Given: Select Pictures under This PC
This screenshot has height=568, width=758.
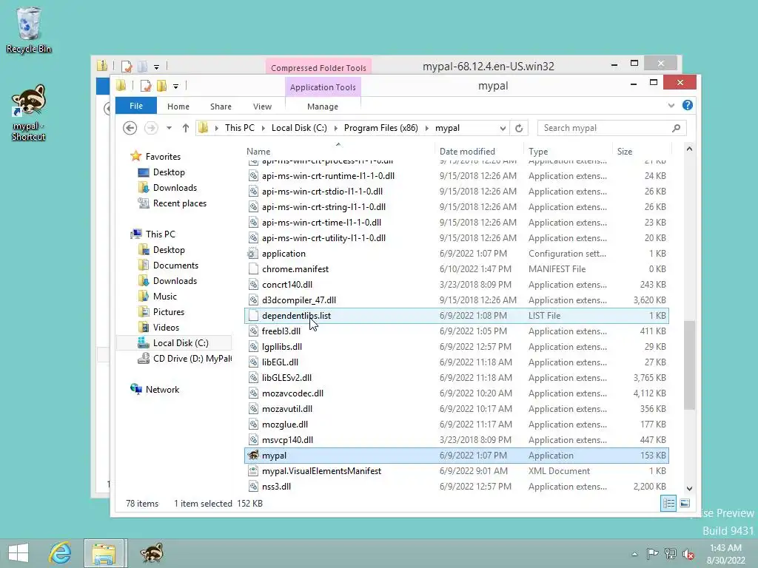Looking at the screenshot, I should pos(168,311).
